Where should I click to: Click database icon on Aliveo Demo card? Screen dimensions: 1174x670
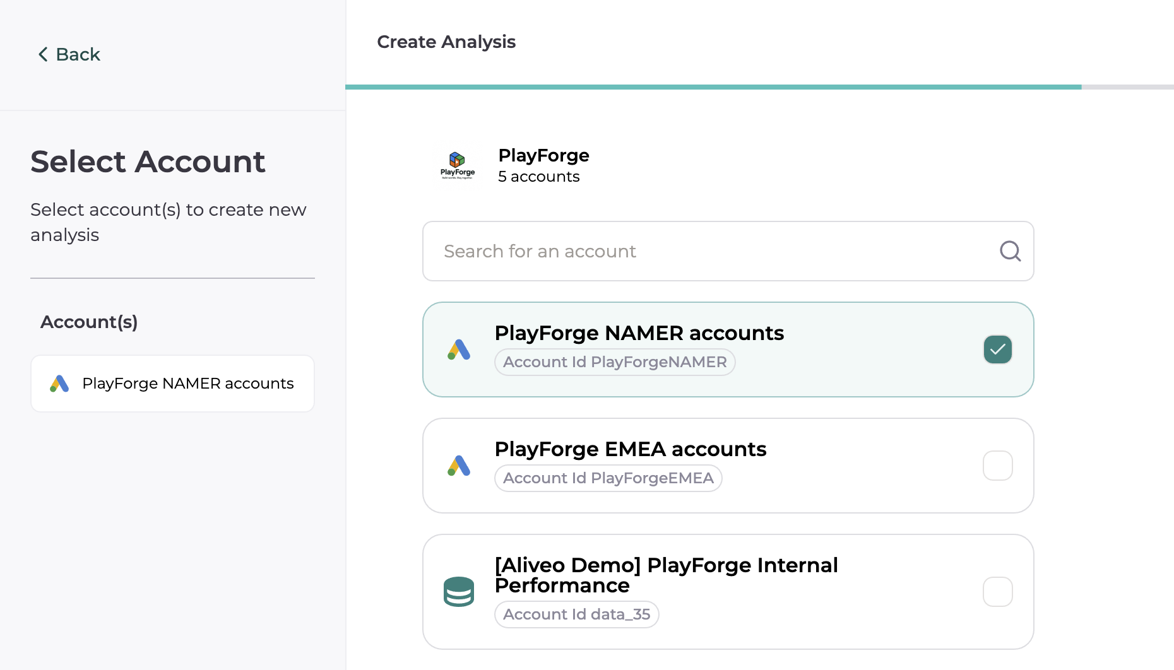tap(459, 592)
